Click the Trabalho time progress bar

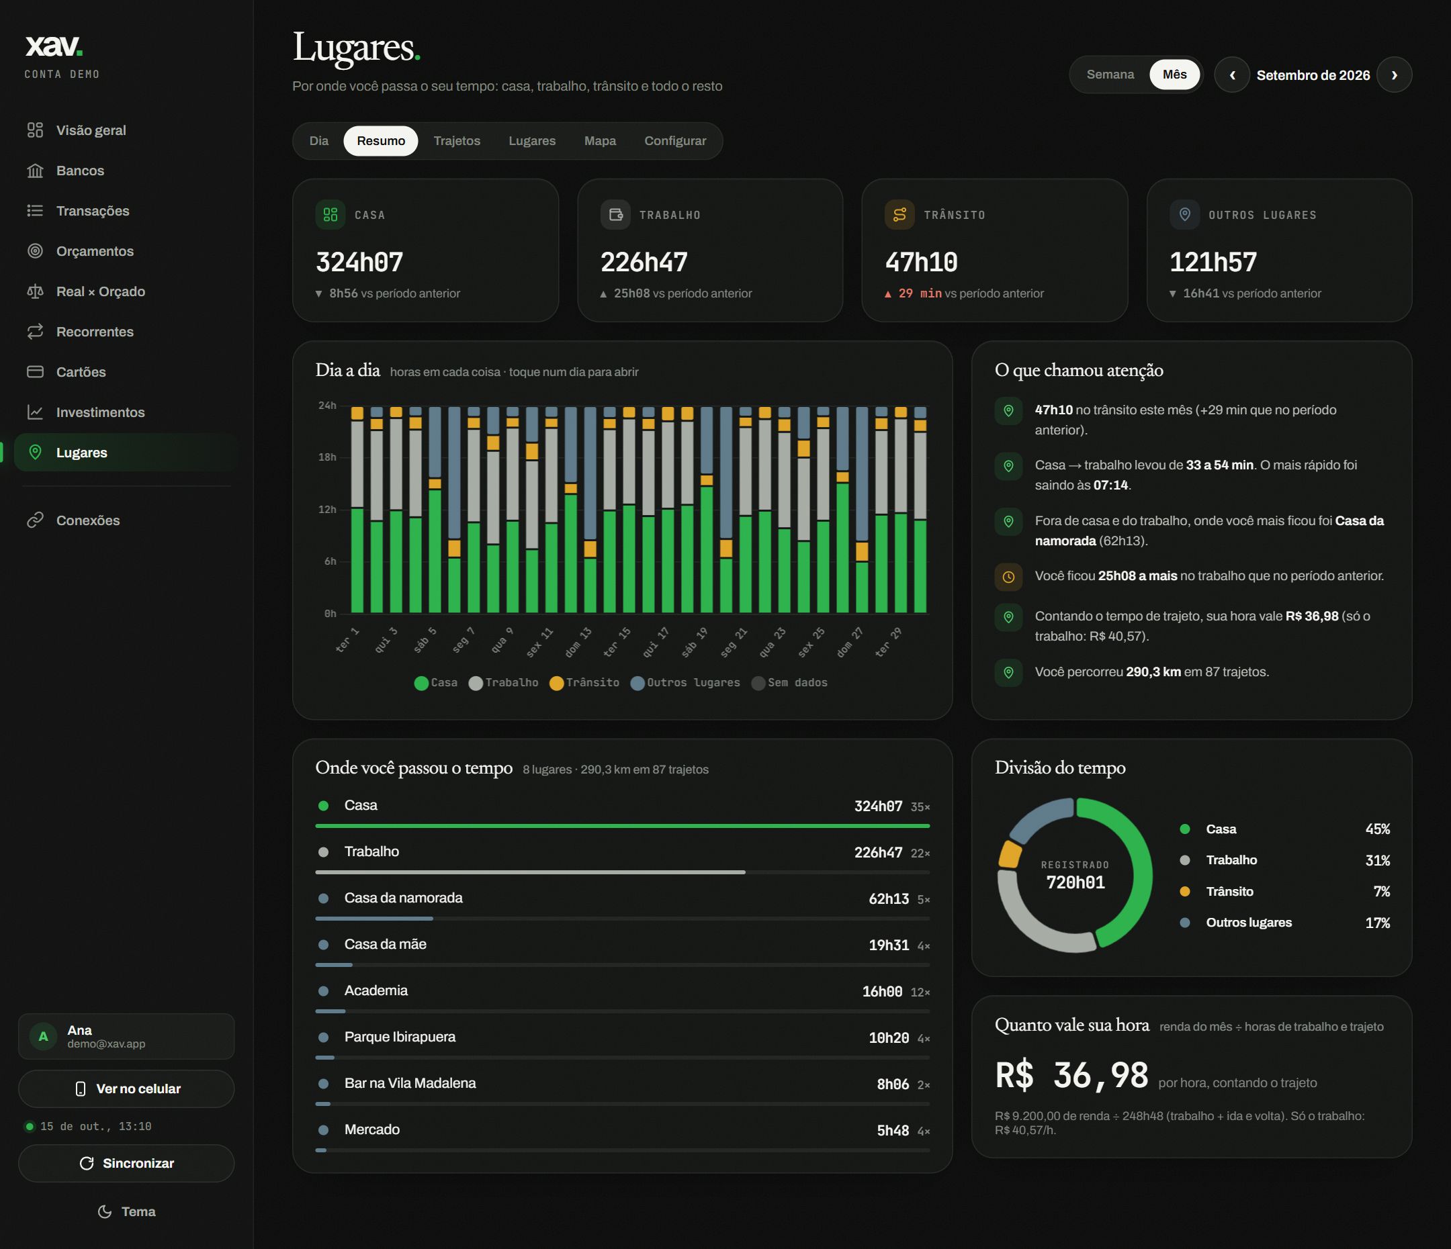623,872
